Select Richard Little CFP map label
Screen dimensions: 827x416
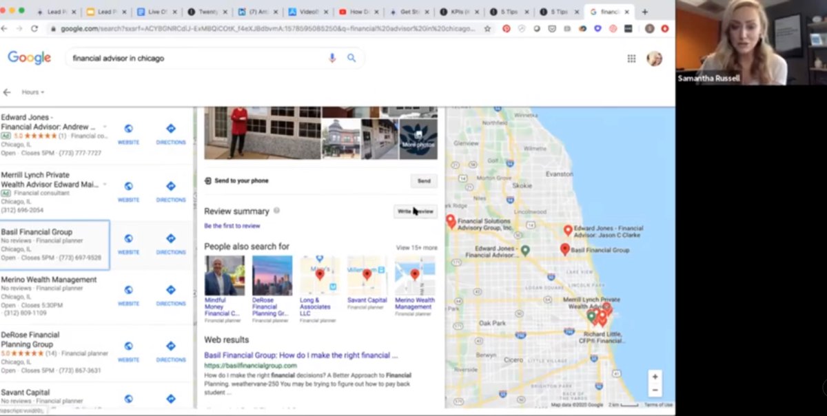(603, 336)
